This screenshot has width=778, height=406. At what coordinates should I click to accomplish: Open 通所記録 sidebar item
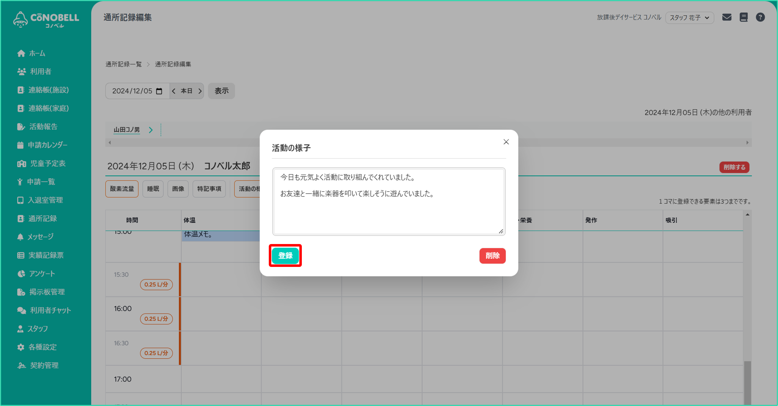pyautogui.click(x=37, y=219)
